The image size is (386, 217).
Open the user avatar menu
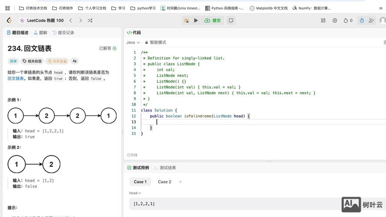click(383, 20)
